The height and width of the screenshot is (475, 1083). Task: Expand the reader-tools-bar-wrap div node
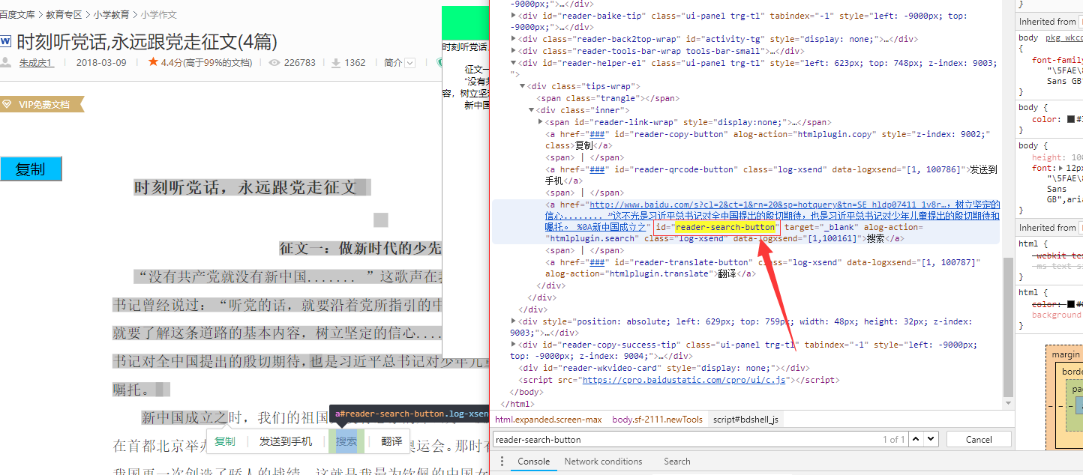514,51
